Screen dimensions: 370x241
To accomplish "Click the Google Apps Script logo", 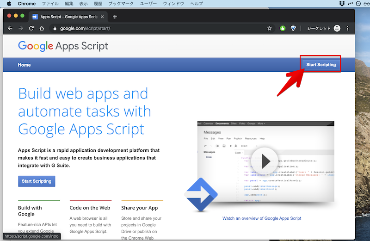I will point(63,46).
